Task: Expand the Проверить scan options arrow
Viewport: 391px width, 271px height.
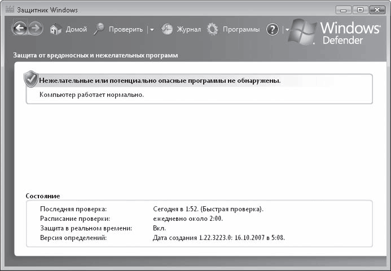Action: (152, 30)
